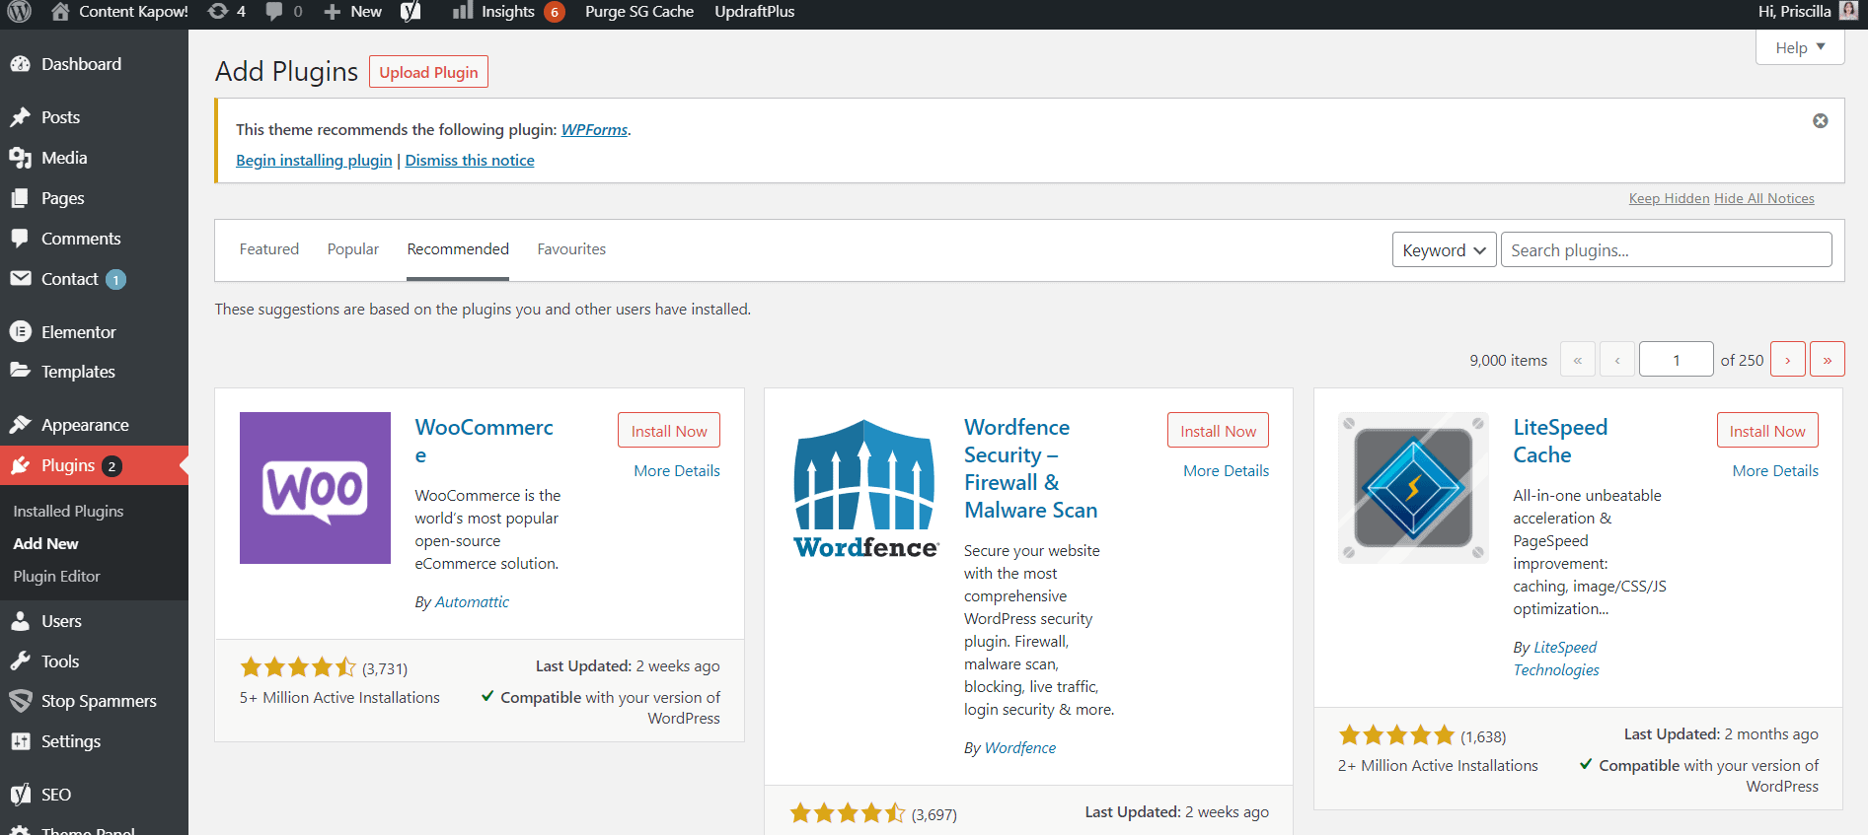Open Templates folder icon in sidebar
Screen dimensions: 1868x835
coord(20,372)
